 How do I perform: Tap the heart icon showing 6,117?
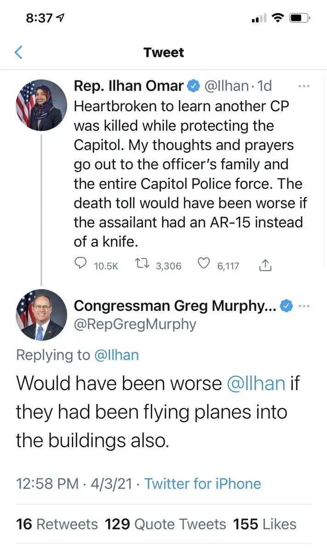point(203,264)
